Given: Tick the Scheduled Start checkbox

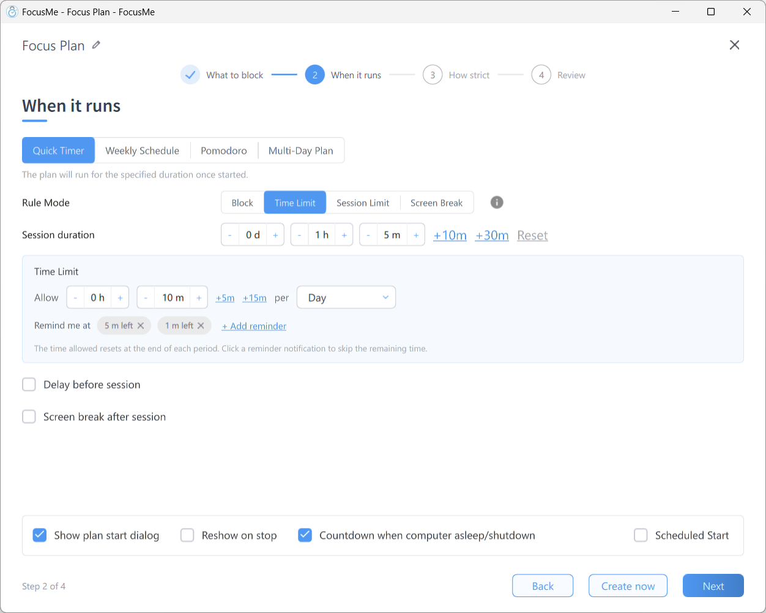Looking at the screenshot, I should [x=641, y=535].
